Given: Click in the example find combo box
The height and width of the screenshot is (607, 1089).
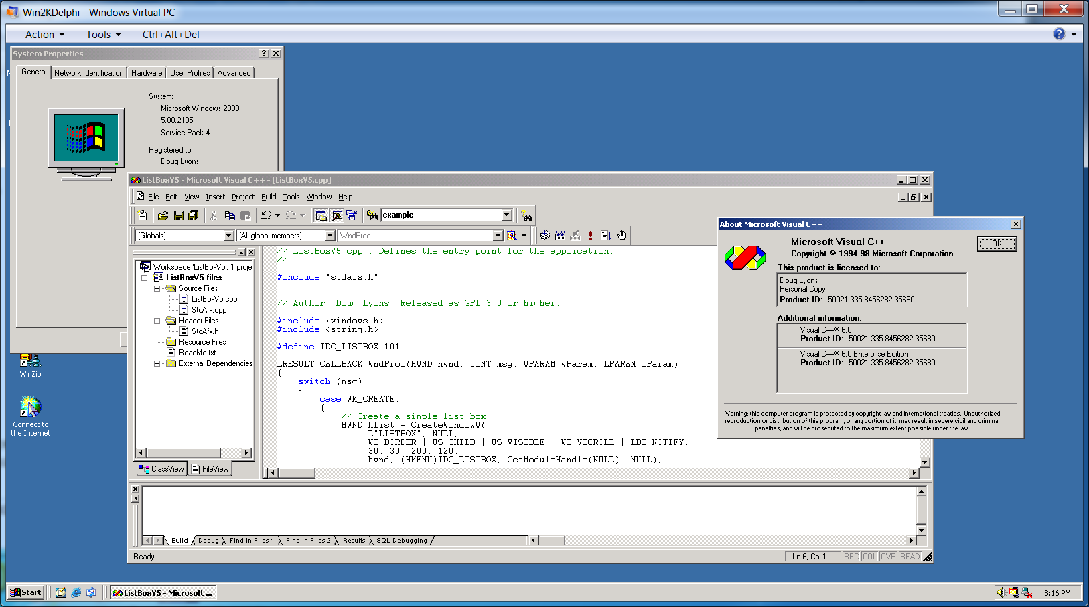Looking at the screenshot, I should coord(440,215).
